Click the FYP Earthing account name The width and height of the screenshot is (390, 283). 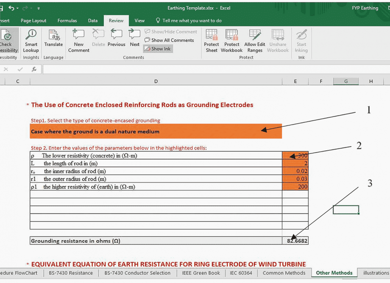click(365, 8)
